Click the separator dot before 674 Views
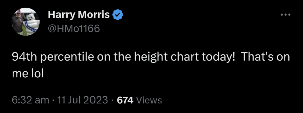Screen dimensions: 303x113 tap(112, 100)
